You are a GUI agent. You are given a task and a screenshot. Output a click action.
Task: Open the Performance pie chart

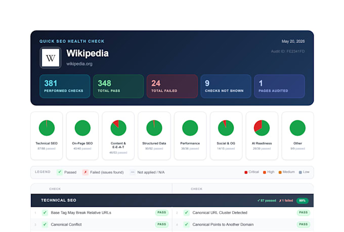(x=190, y=128)
